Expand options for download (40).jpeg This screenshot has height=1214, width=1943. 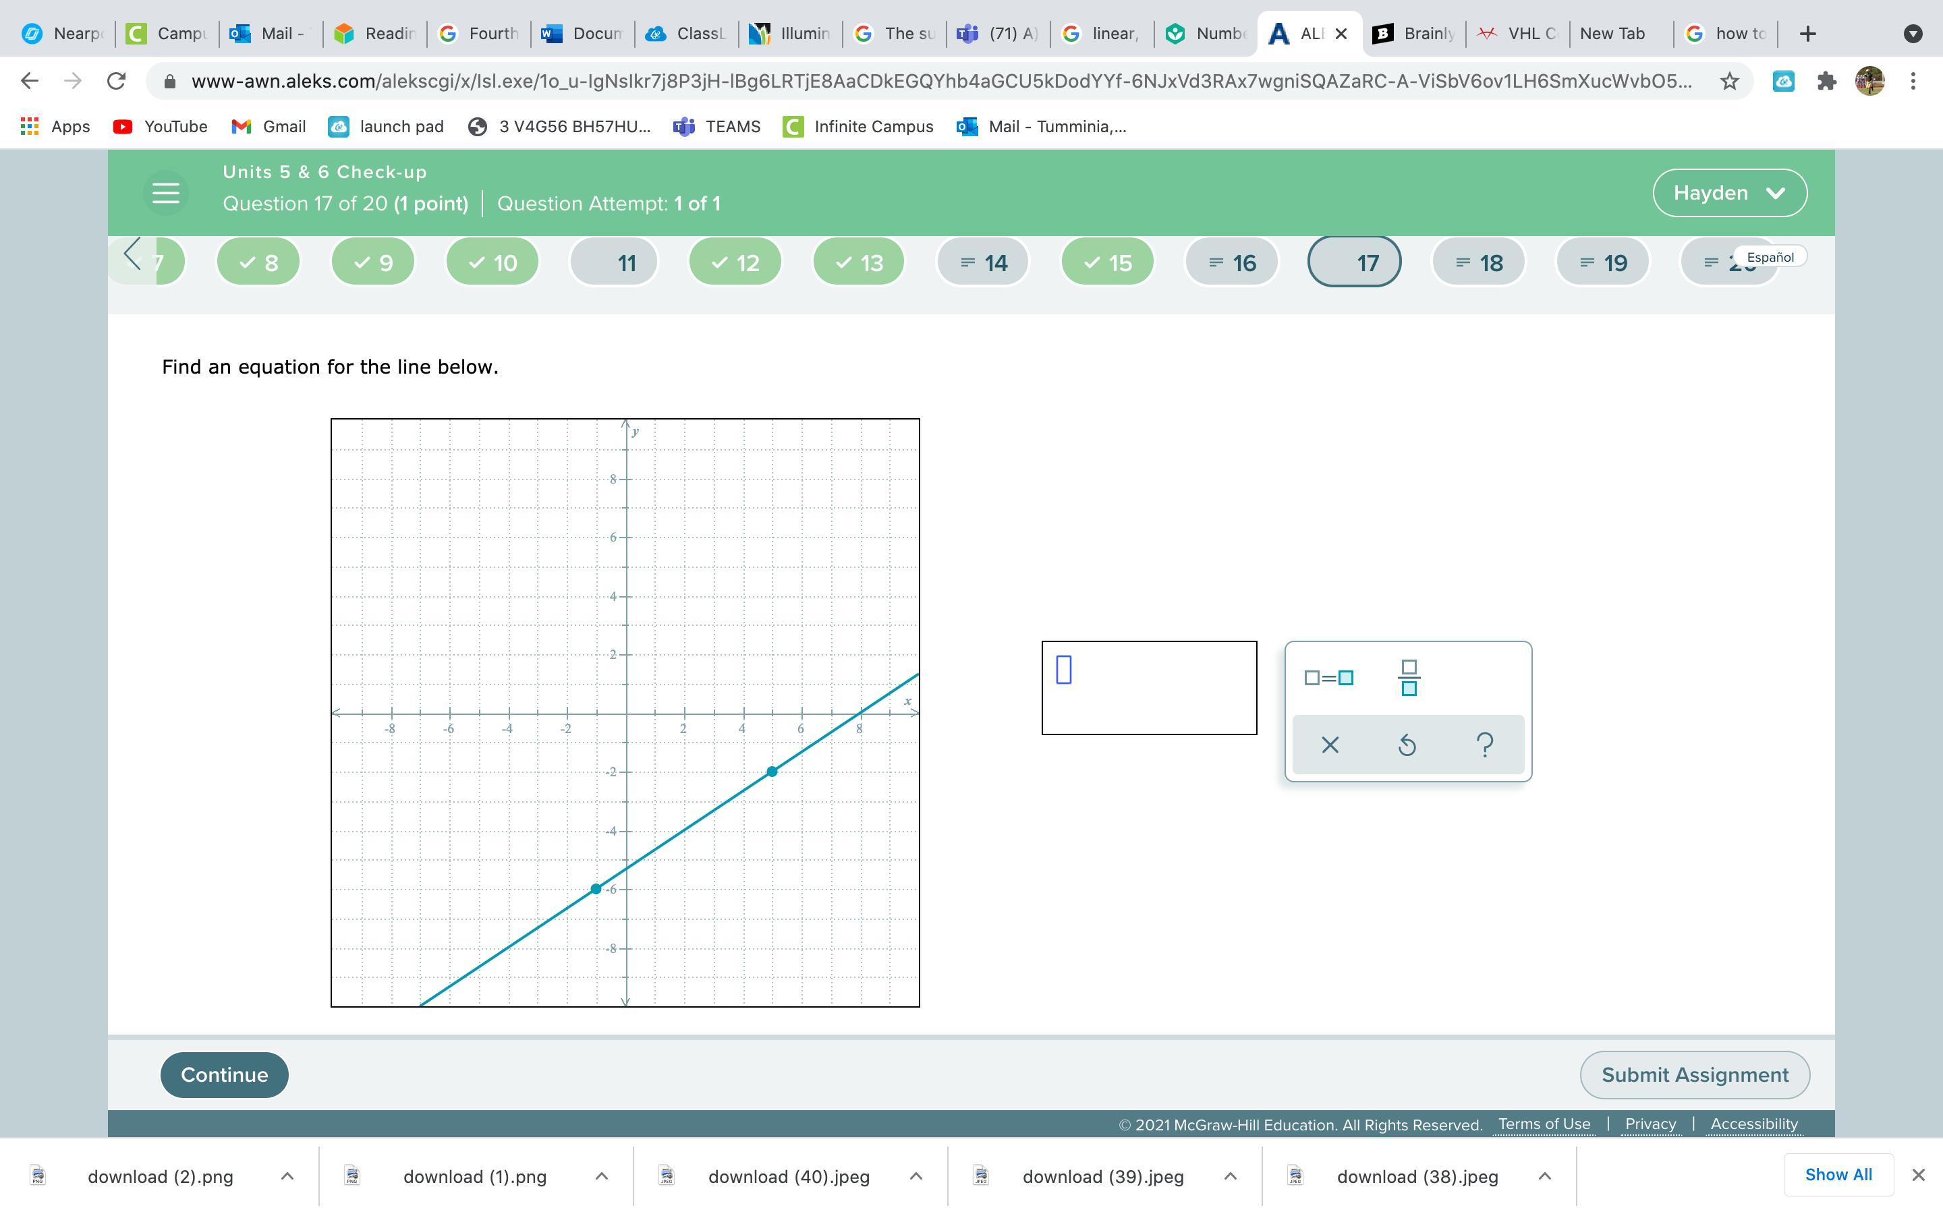916,1176
